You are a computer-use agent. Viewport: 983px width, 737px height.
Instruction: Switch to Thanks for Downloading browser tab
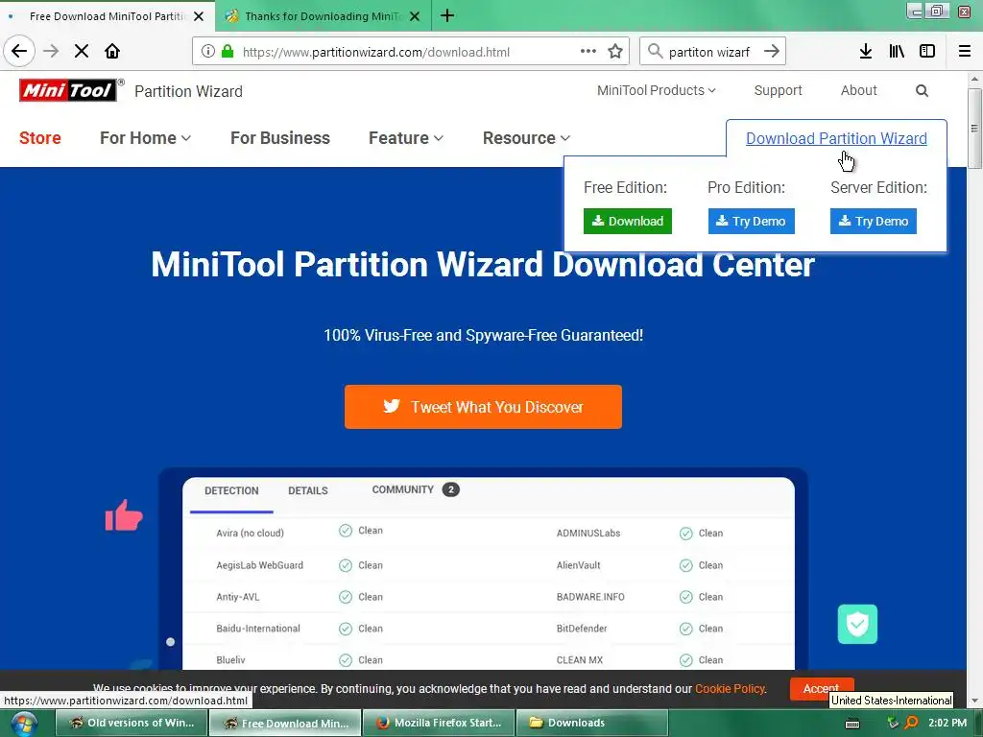pos(323,16)
